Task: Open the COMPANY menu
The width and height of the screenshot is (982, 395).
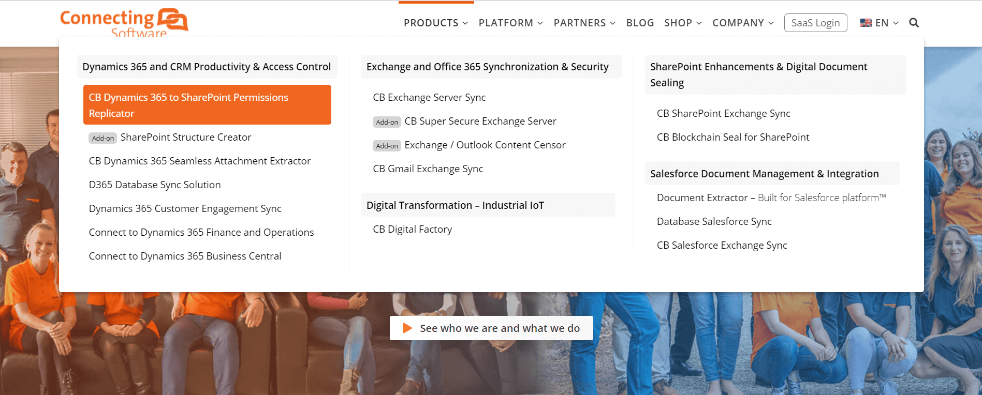Action: [738, 23]
